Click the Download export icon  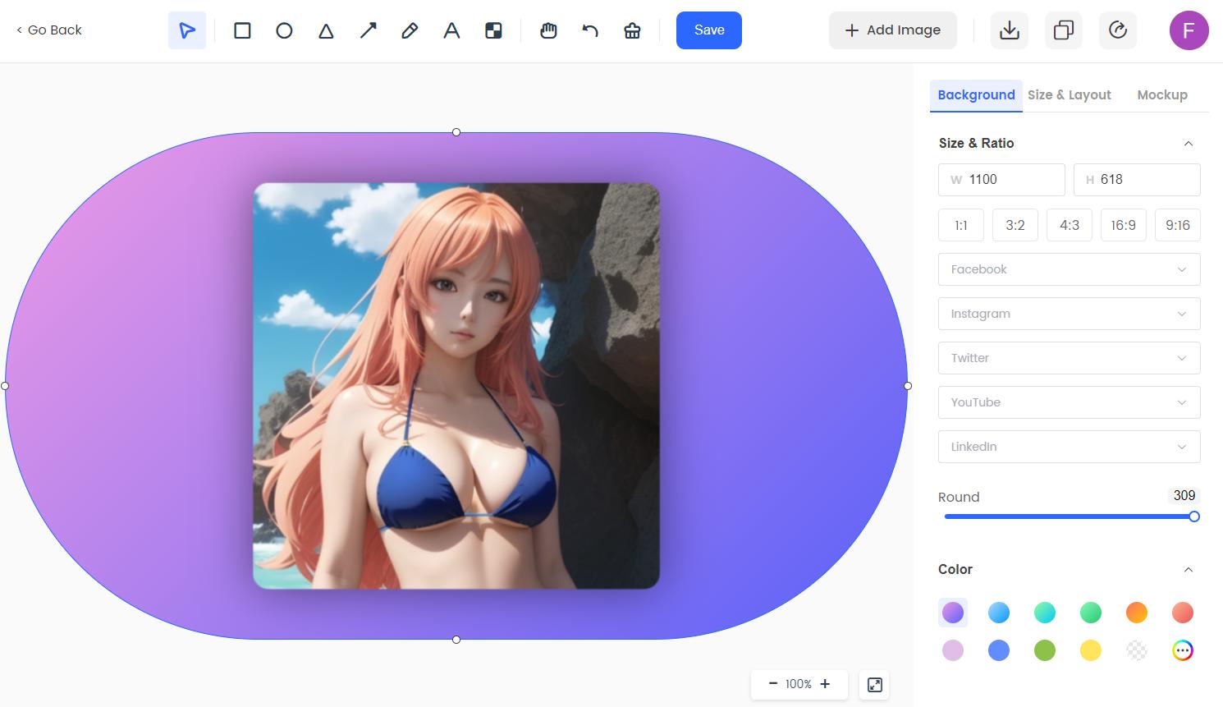coord(1009,30)
